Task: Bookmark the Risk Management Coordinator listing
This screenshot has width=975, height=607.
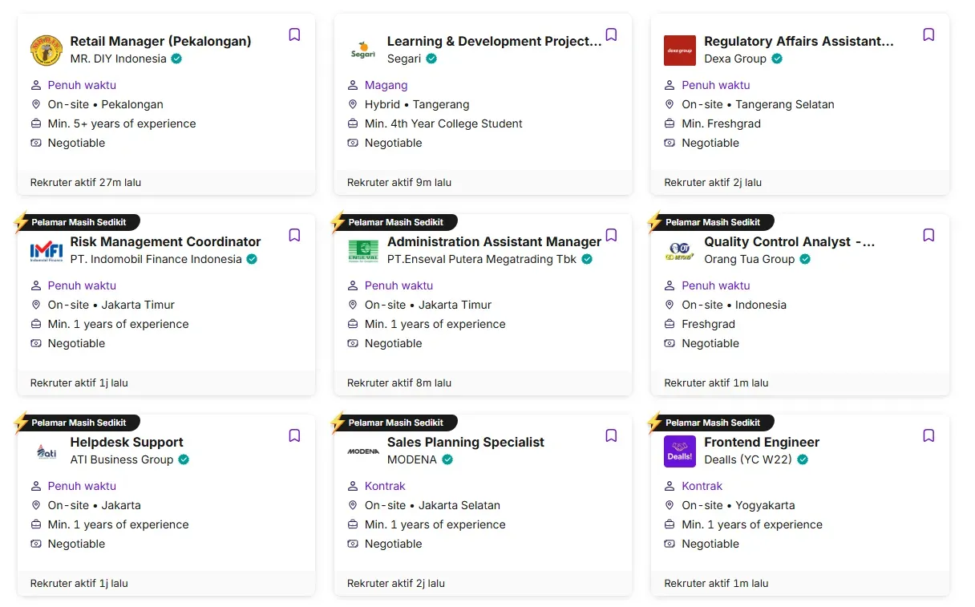Action: [x=294, y=235]
